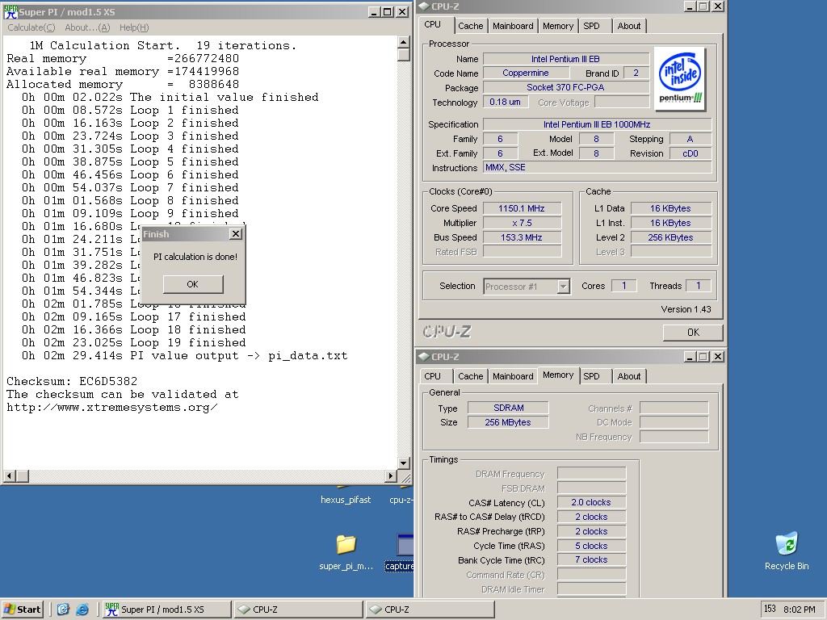Click Super PI horizontal scrollbar left arrow
Screen dimensions: 827x620
[9, 476]
